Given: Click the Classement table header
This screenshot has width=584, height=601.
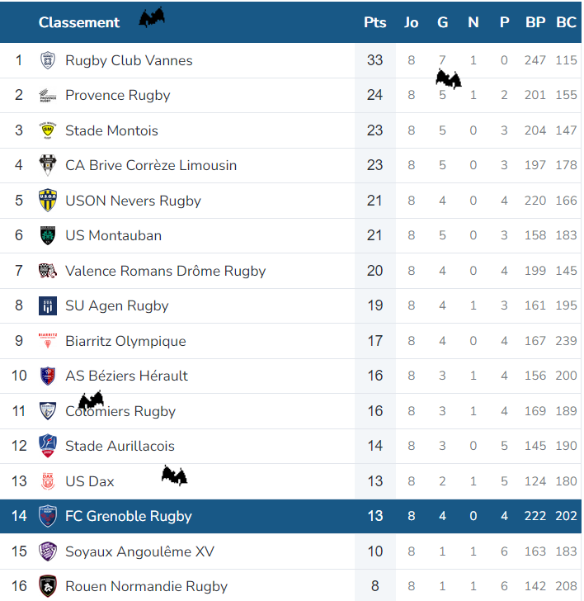Looking at the screenshot, I should (x=79, y=22).
